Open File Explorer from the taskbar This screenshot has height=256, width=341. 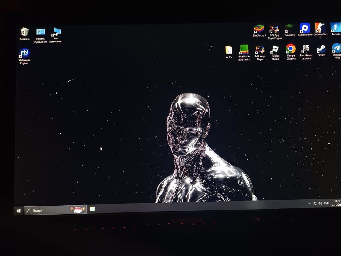tap(92, 209)
